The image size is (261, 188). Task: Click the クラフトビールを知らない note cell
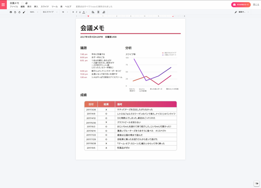tap(146, 122)
